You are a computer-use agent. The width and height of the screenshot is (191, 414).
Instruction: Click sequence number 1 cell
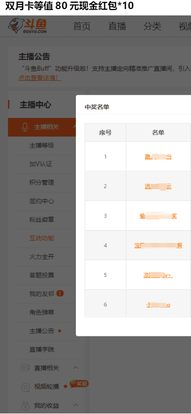[x=106, y=157]
